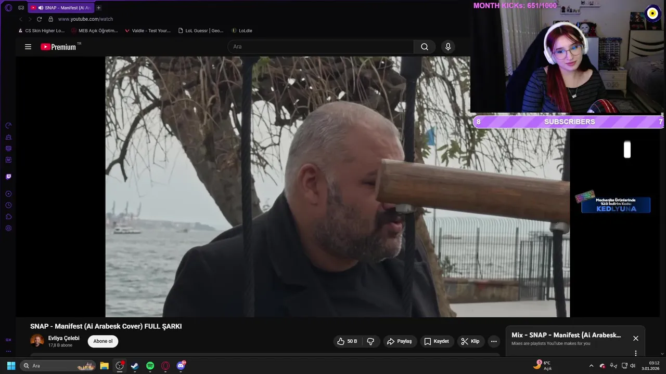Click the YouTube video player
The width and height of the screenshot is (666, 374).
tap(337, 187)
